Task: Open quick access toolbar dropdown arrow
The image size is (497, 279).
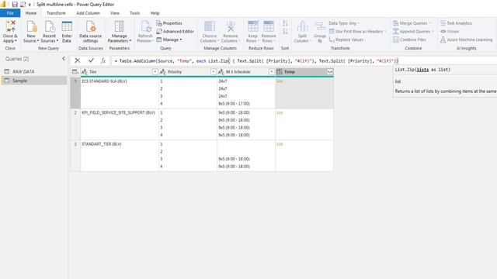Action: click(30, 5)
